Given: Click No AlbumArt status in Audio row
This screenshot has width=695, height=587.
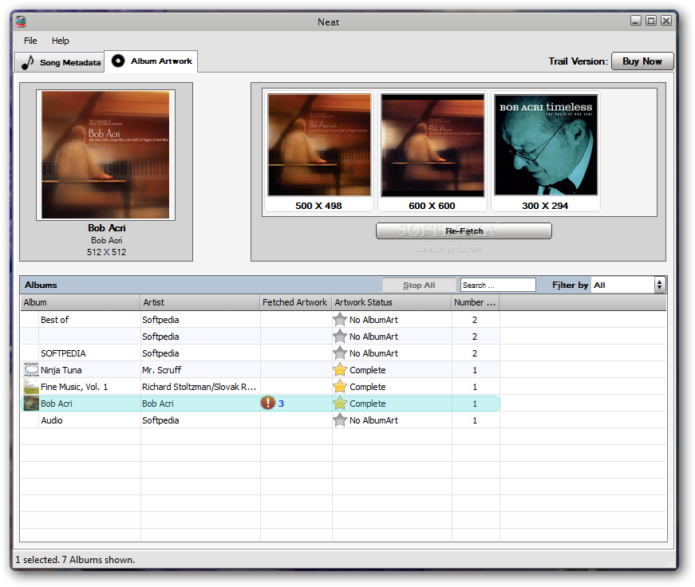Looking at the screenshot, I should pos(373,420).
